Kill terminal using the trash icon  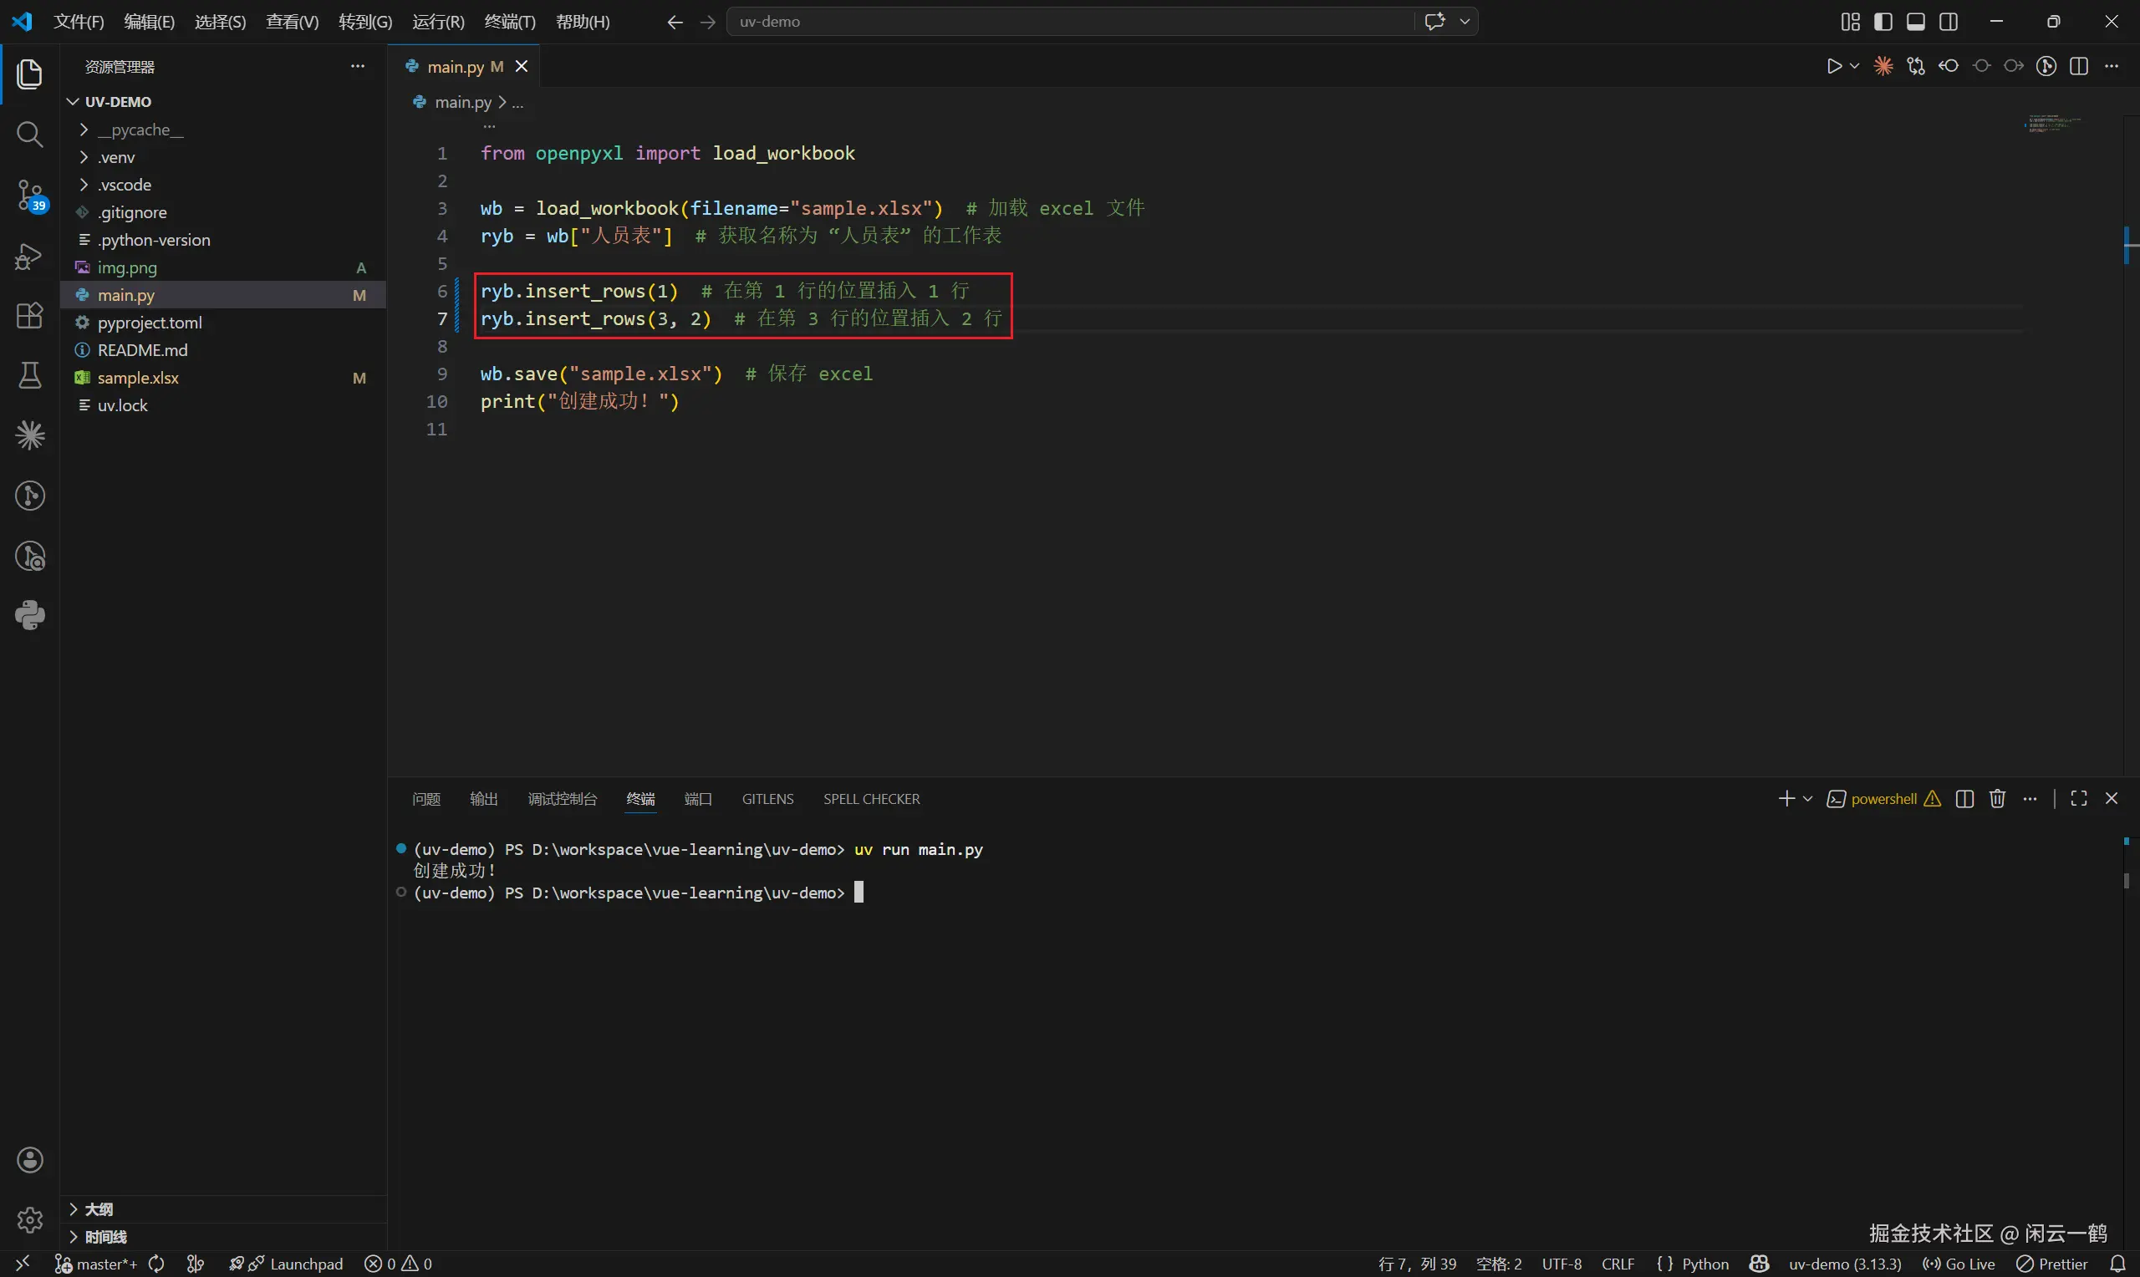[1997, 799]
